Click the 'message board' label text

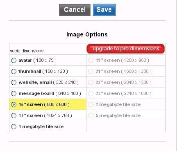(x=36, y=93)
